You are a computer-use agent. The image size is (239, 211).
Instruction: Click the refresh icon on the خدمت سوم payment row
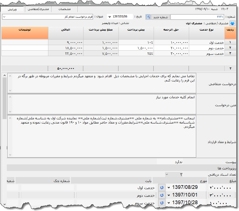(x=162, y=203)
